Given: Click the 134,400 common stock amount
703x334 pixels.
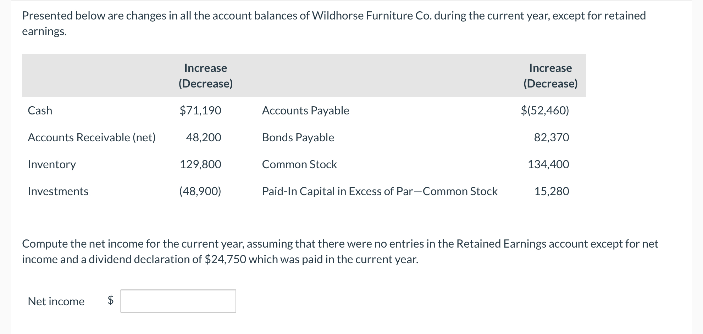Looking at the screenshot, I should tap(548, 164).
